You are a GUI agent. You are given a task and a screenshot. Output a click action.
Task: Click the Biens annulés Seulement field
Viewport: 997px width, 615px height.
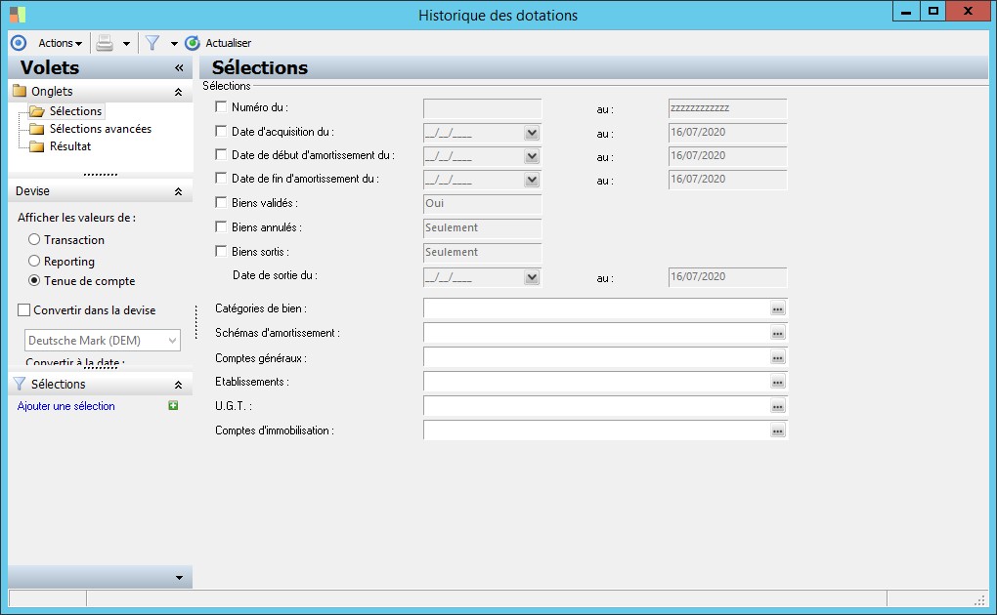tap(483, 228)
